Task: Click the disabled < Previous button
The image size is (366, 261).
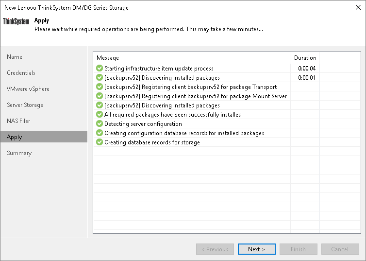Action: (215, 249)
